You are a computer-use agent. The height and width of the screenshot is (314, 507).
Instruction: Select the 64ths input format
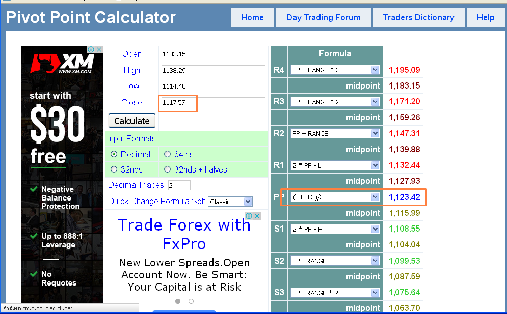[167, 154]
